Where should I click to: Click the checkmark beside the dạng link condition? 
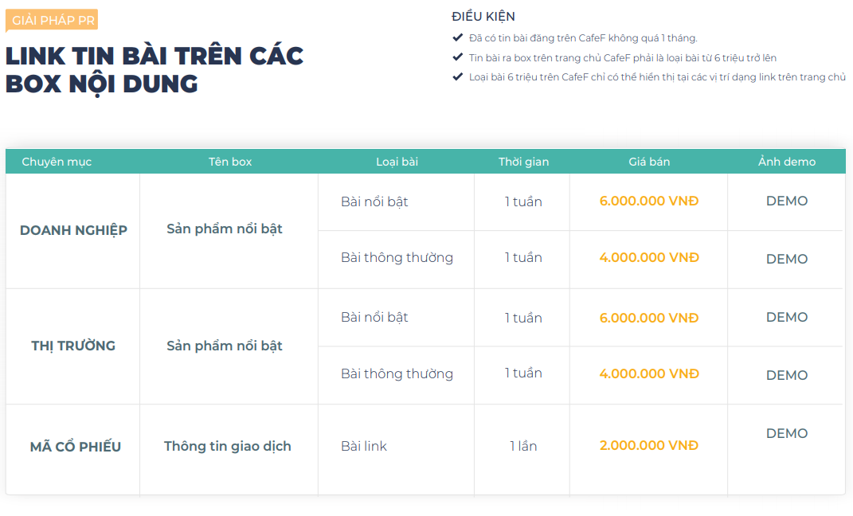(x=457, y=77)
